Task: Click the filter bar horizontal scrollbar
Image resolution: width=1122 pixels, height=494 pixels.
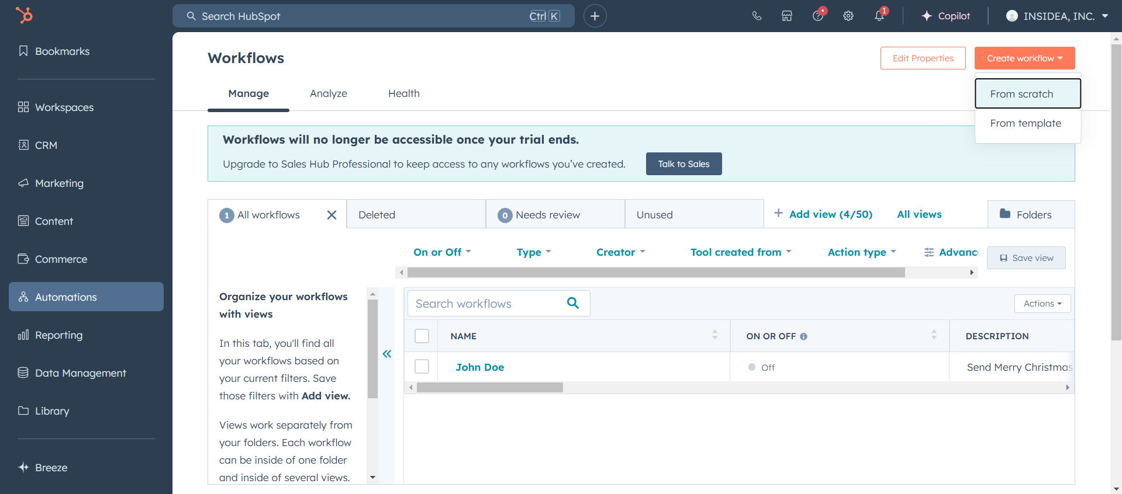Action: [x=656, y=273]
